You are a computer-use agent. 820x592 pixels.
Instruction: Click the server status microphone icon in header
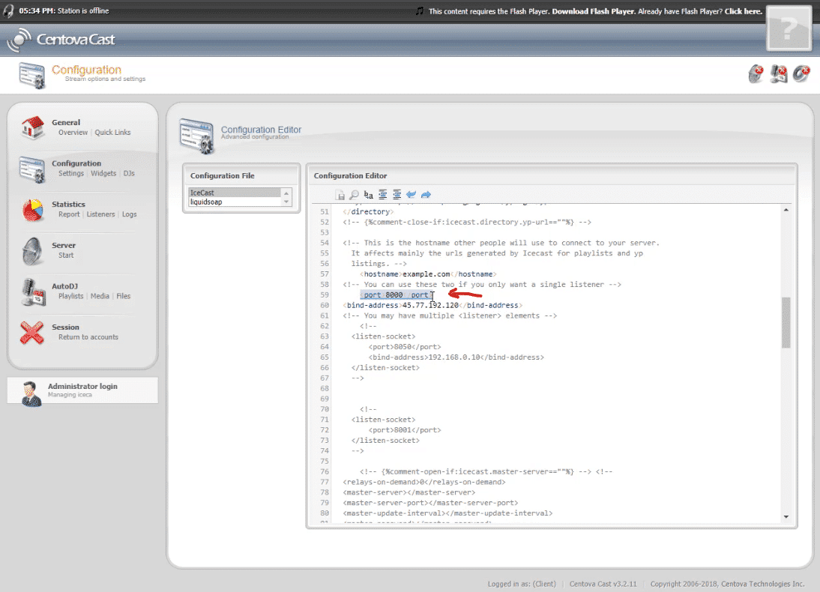coord(756,73)
